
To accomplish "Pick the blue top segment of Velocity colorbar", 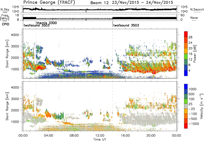I will pyautogui.click(x=186, y=87).
